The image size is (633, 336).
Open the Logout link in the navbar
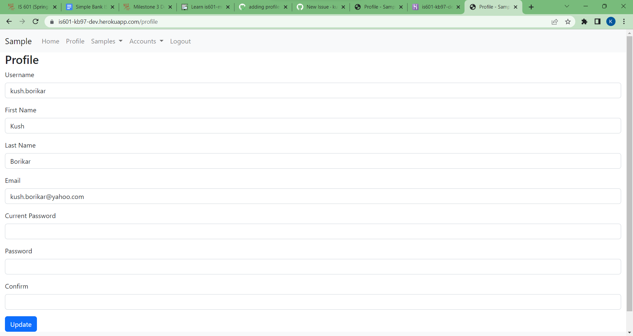click(x=180, y=41)
